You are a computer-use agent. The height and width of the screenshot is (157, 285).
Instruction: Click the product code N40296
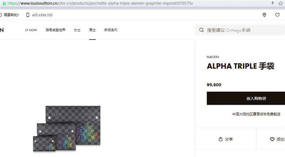(213, 57)
